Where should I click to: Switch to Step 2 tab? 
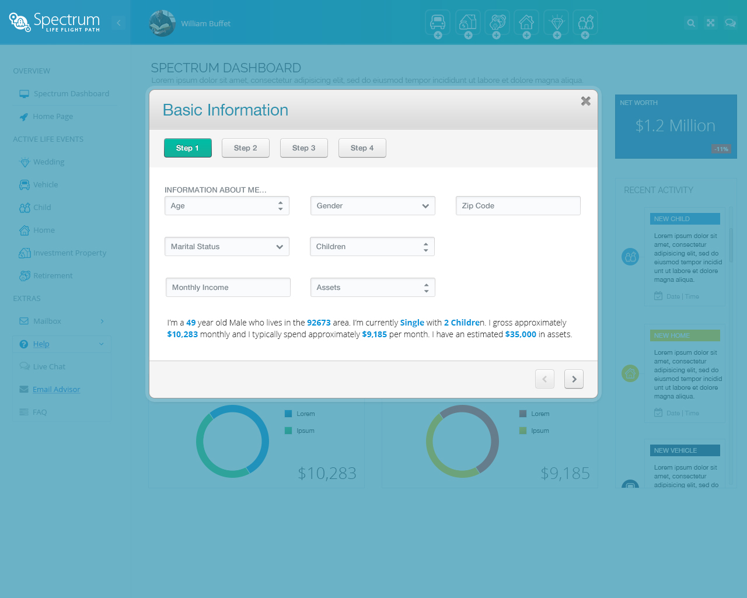click(245, 148)
